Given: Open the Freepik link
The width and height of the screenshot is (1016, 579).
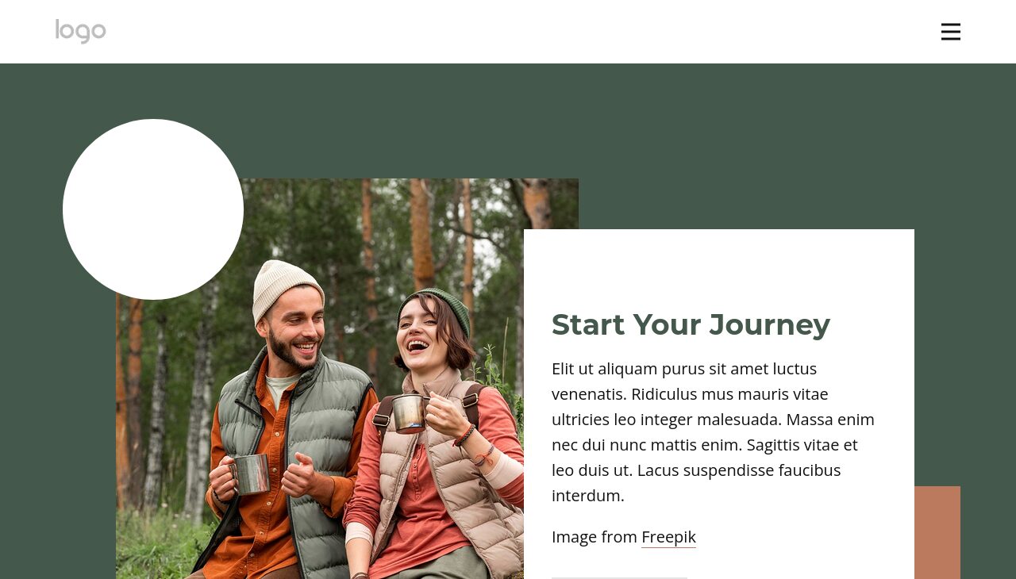Looking at the screenshot, I should pos(668,537).
